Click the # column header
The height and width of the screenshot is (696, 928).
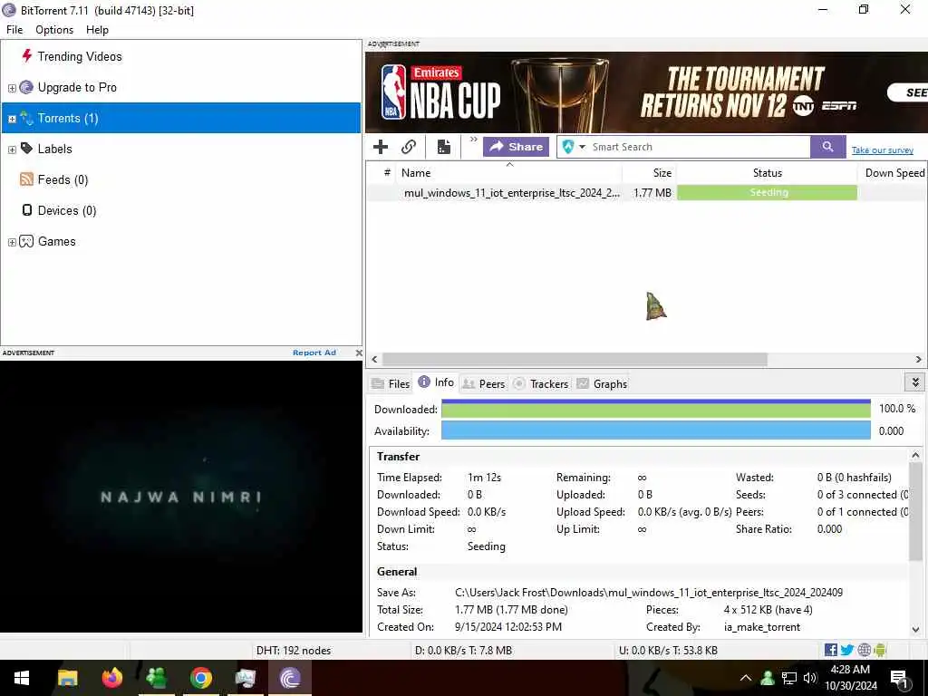pyautogui.click(x=386, y=173)
